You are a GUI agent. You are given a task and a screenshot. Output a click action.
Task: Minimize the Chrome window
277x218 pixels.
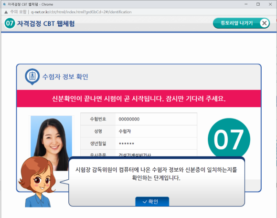[246, 4]
